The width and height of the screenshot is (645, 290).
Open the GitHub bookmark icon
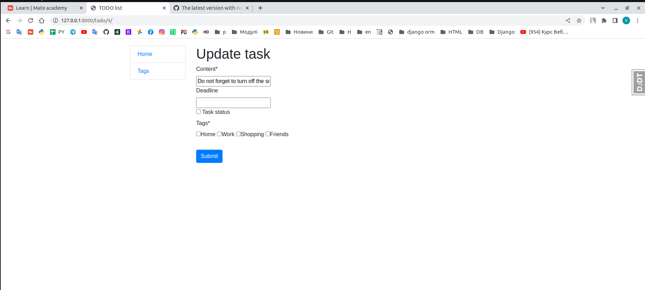click(x=106, y=32)
